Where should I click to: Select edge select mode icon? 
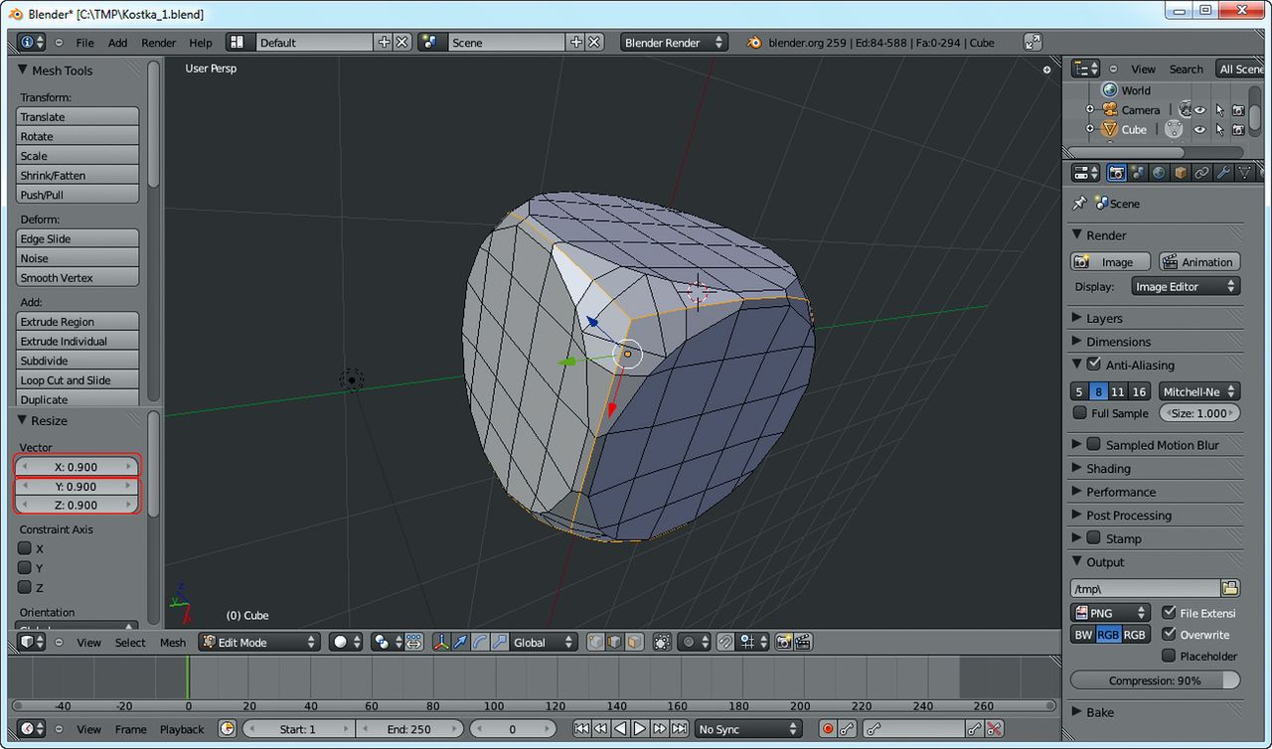[x=614, y=643]
